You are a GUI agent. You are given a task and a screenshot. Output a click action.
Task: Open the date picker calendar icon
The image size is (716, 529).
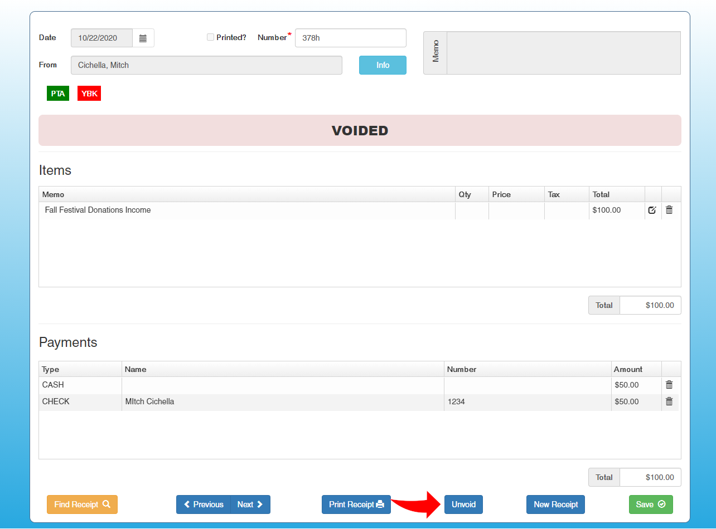pyautogui.click(x=143, y=38)
